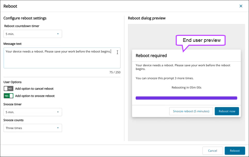Click the purple countdown progress bar
Screen dimensions: 249x157
click(x=186, y=98)
